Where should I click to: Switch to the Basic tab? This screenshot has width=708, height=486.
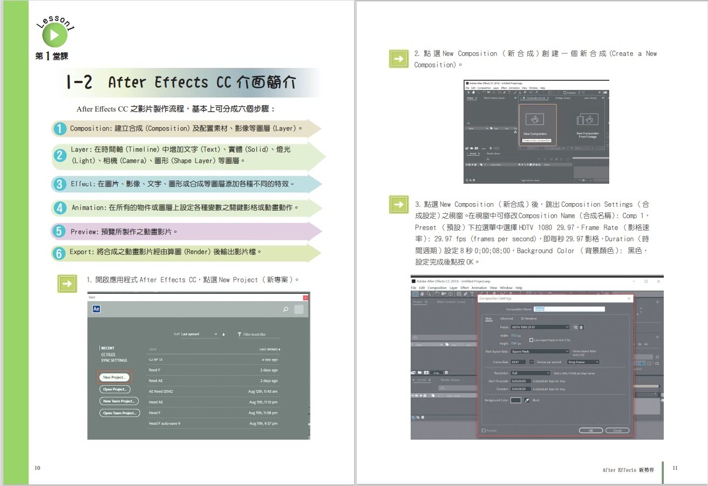click(x=489, y=318)
